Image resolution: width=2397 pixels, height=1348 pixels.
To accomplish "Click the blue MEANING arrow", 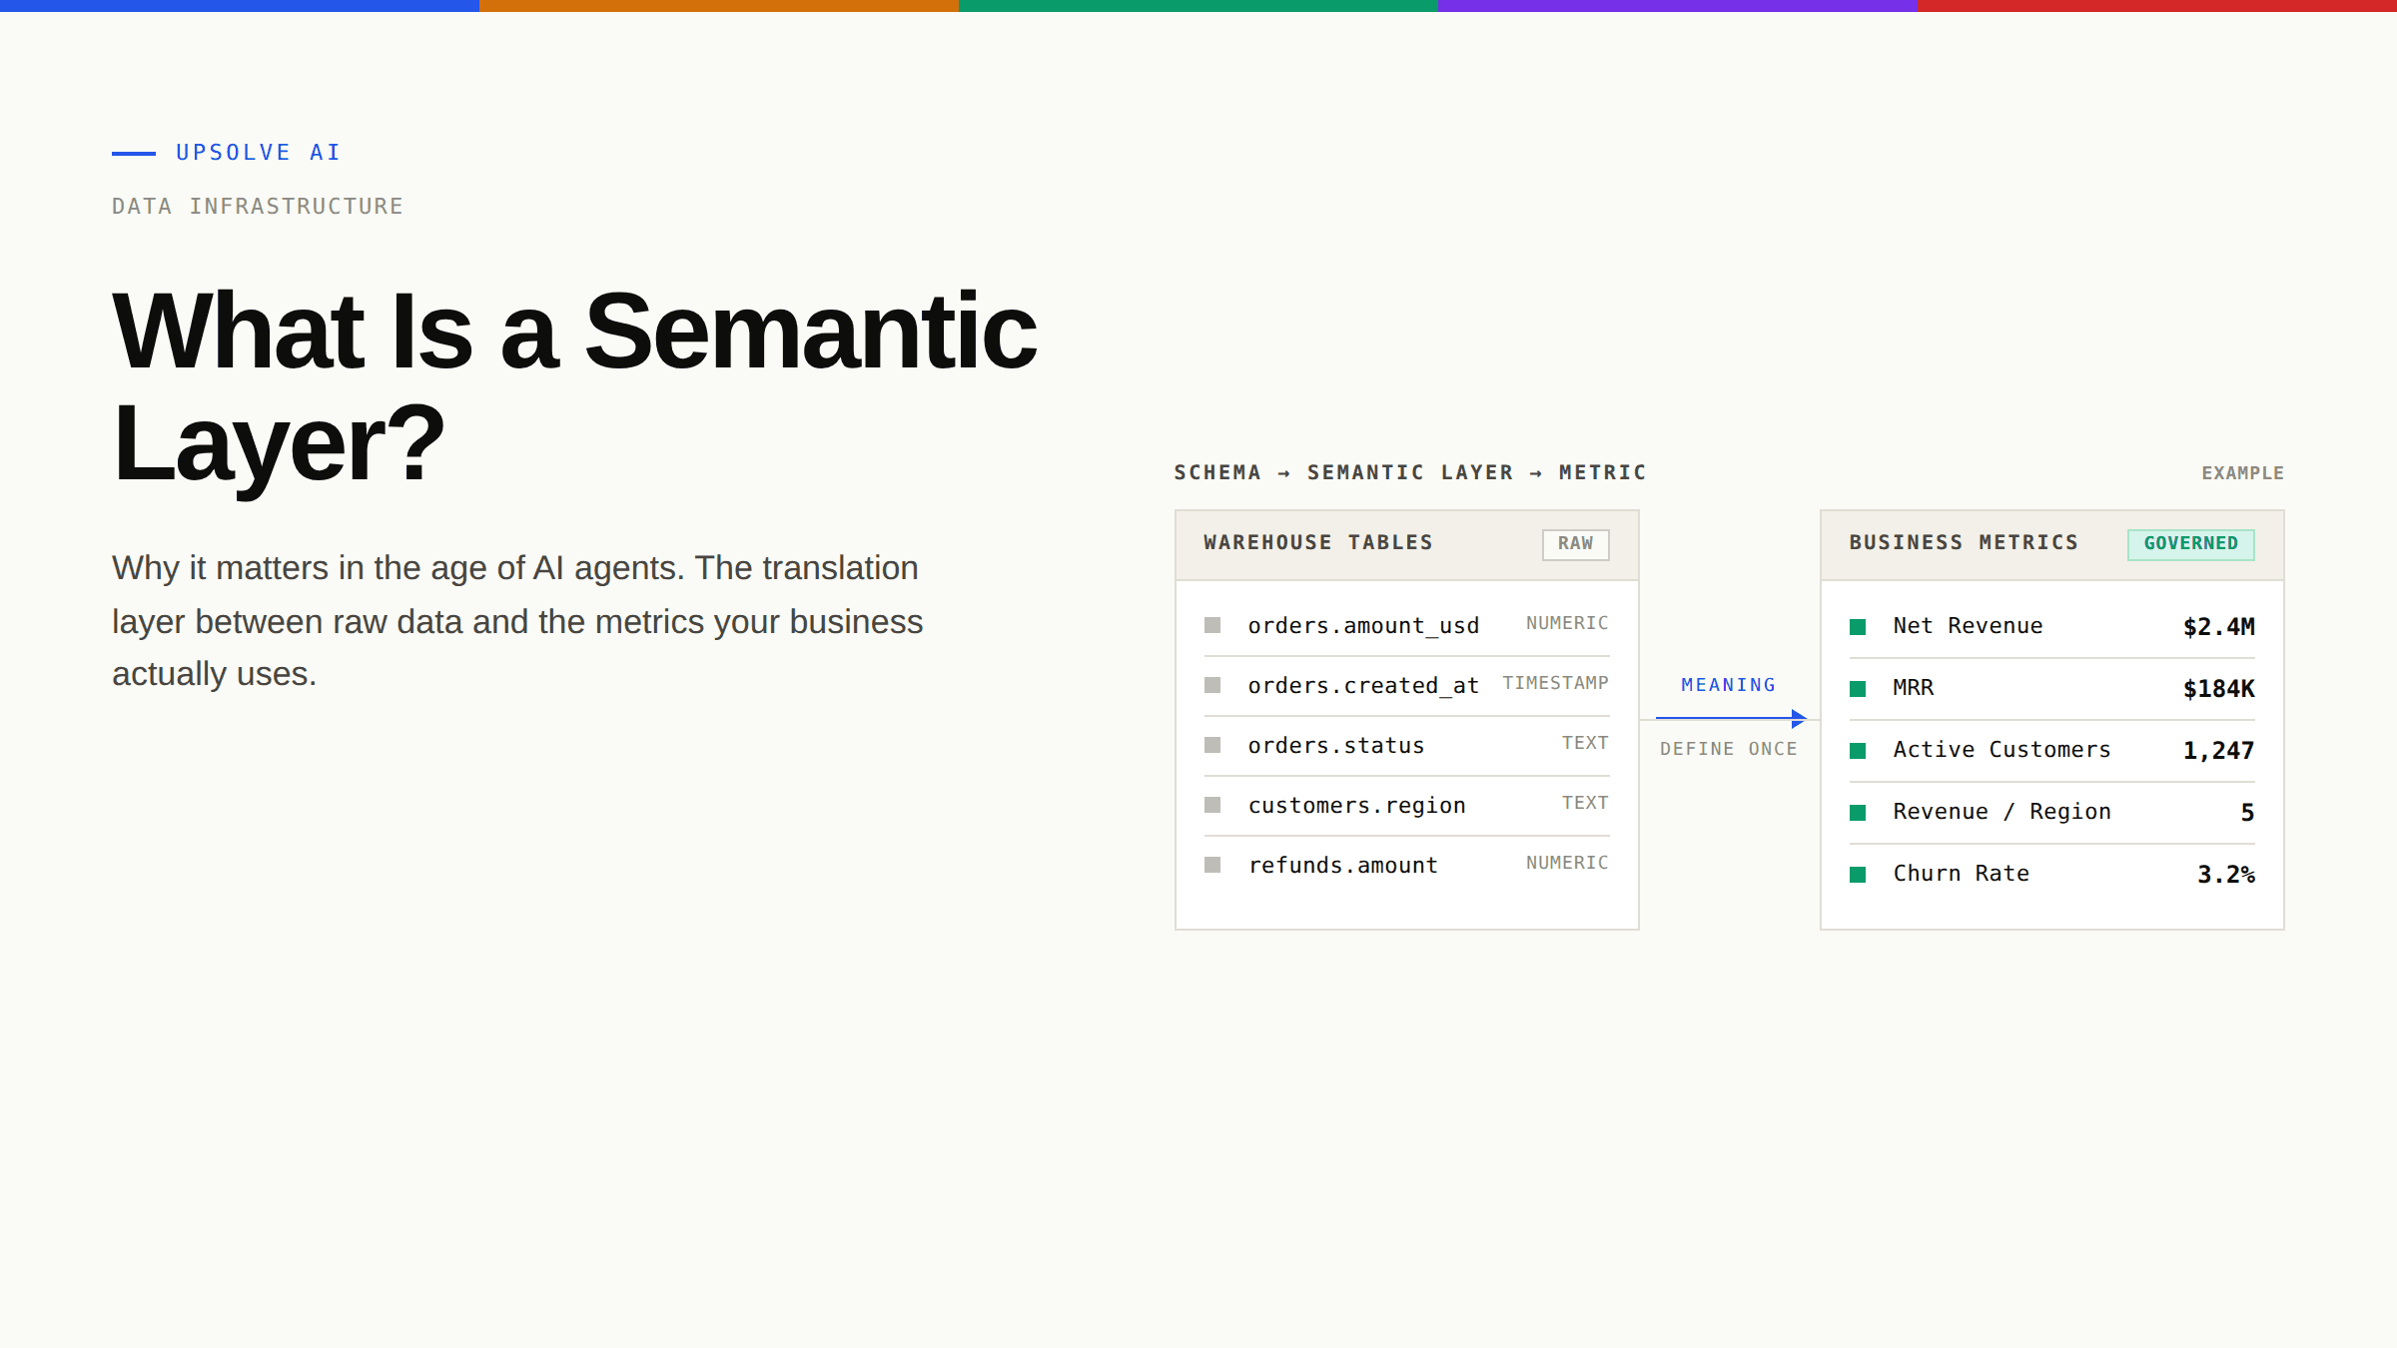I will coord(1731,718).
